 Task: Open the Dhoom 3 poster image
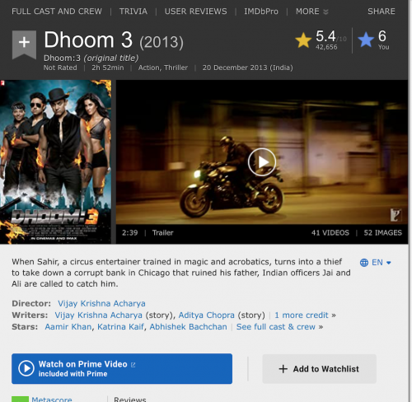click(56, 162)
